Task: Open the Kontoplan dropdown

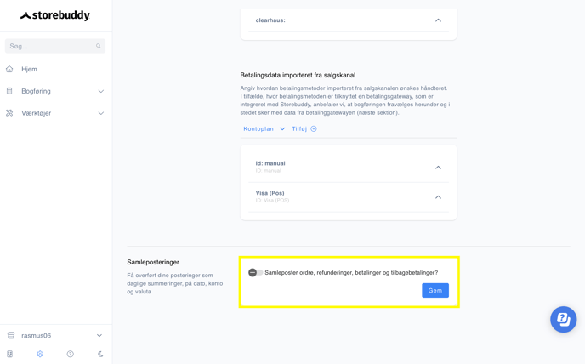Action: click(x=264, y=128)
